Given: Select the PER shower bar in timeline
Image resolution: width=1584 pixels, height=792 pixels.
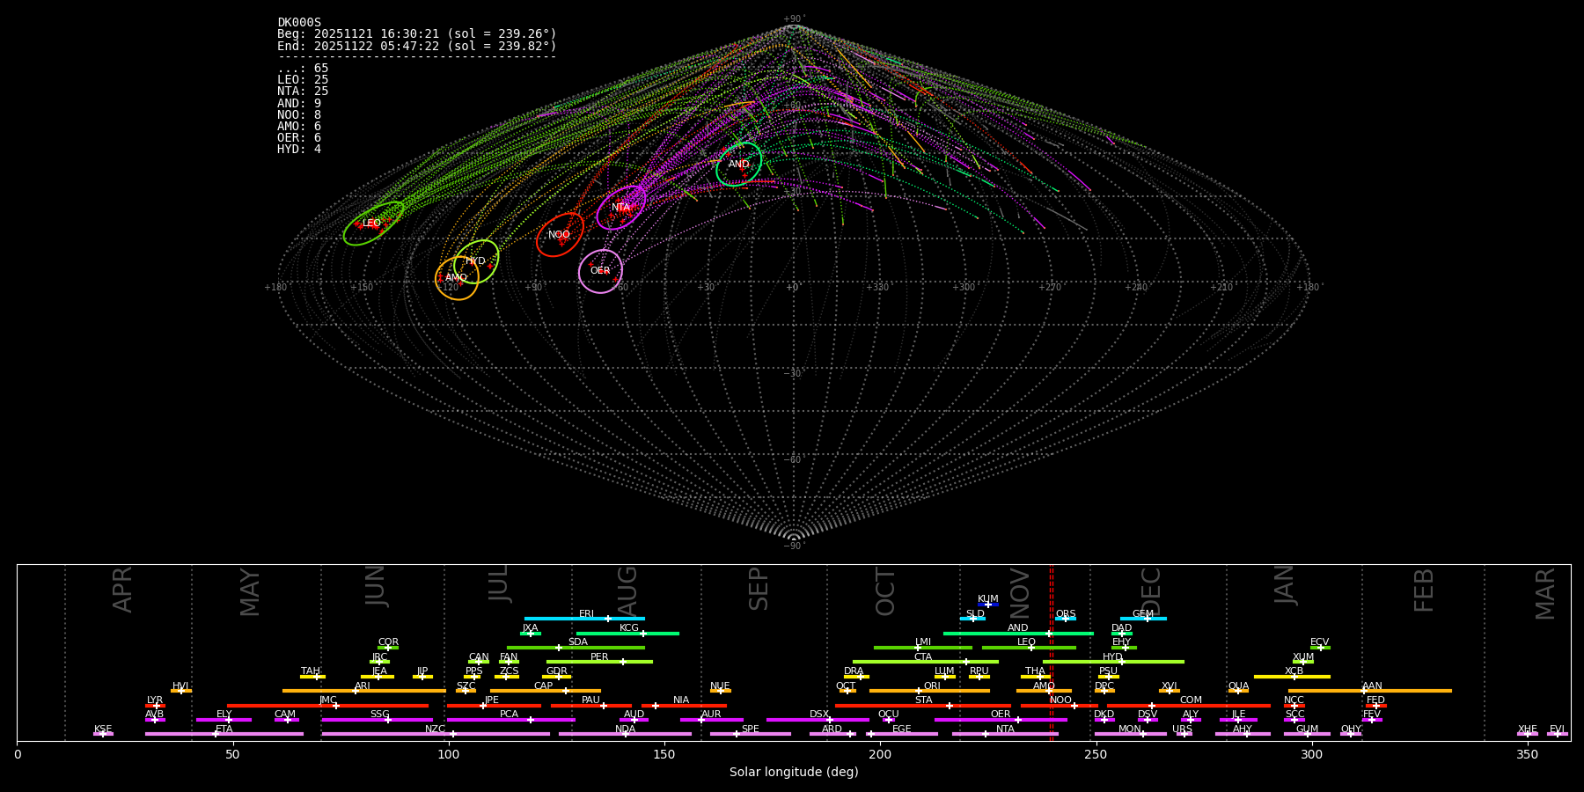Looking at the screenshot, I should point(599,662).
